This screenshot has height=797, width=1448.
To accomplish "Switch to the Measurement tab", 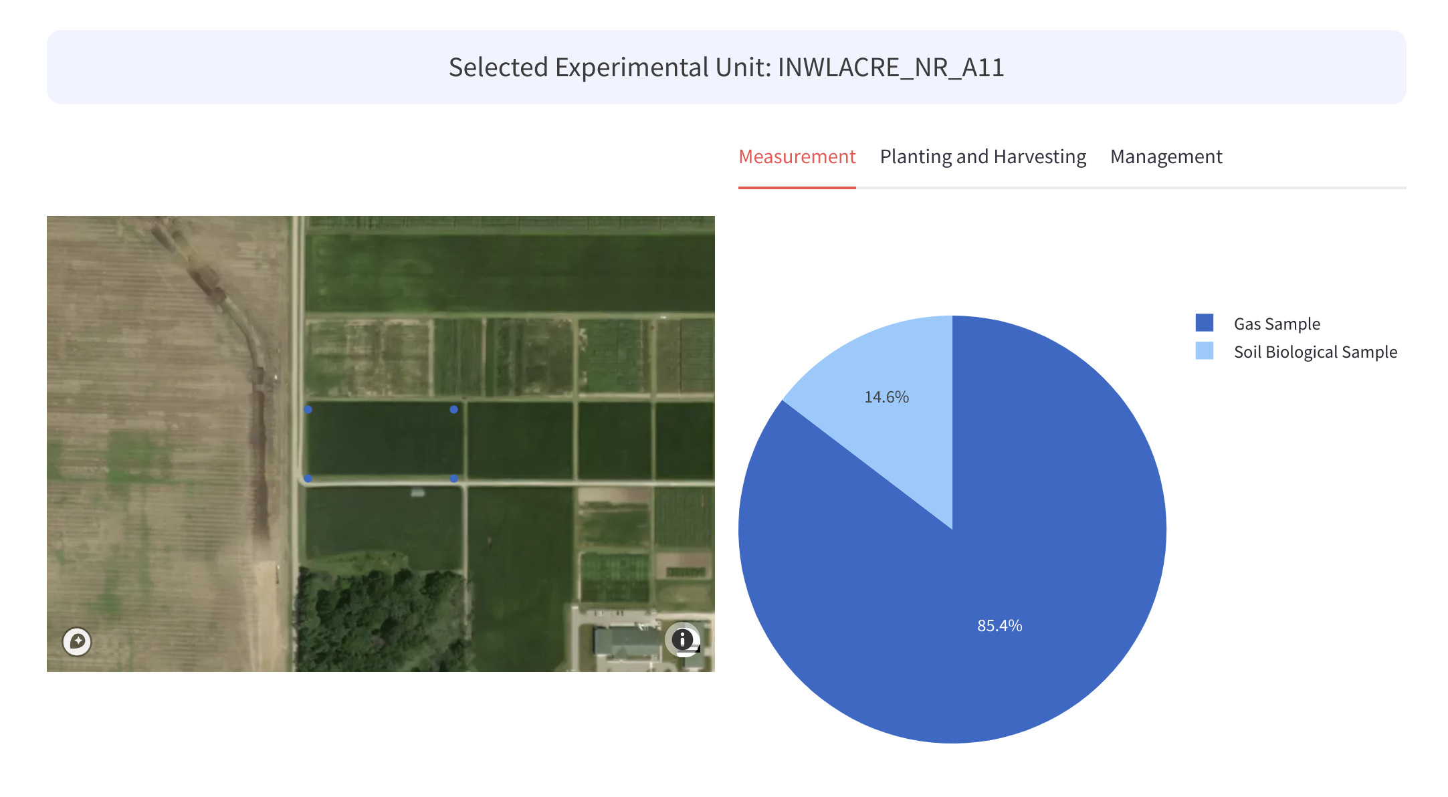I will coord(797,156).
